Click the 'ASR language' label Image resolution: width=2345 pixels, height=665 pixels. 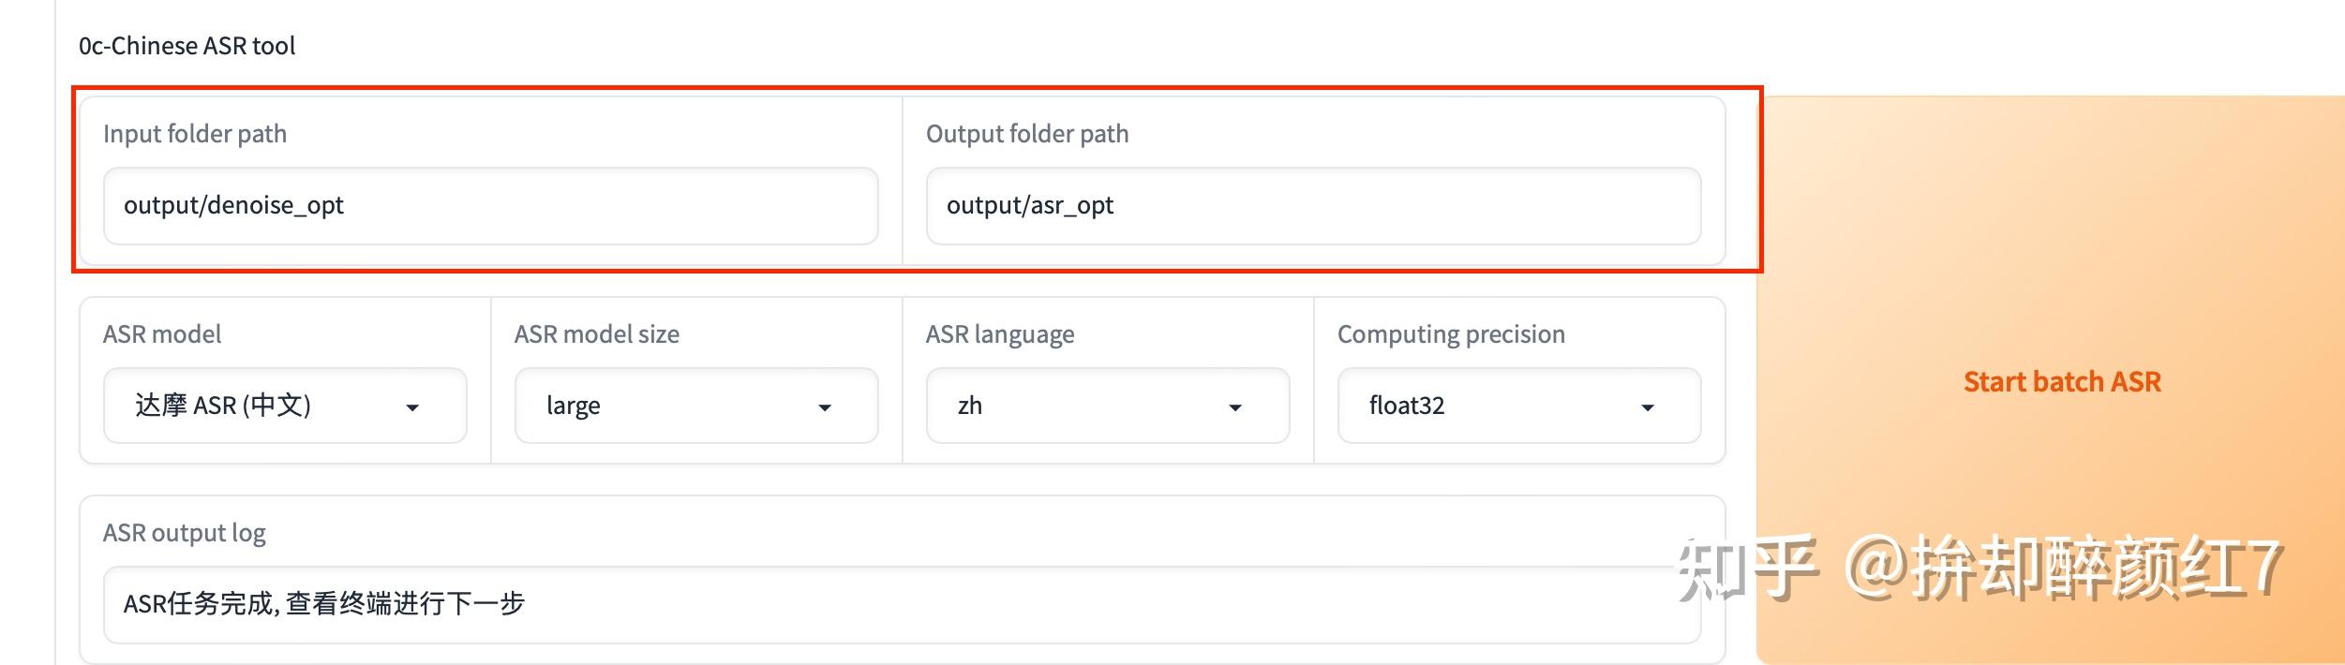click(x=1000, y=334)
